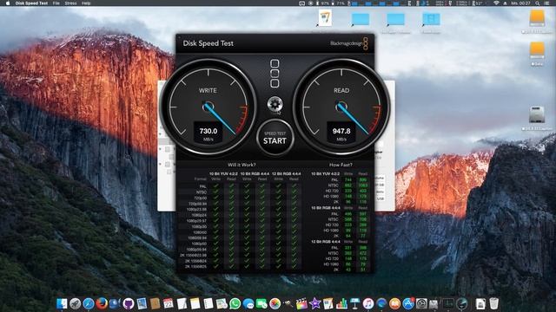This screenshot has width=556, height=312.
Task: Open Photos from the dock
Action: [x=275, y=303]
